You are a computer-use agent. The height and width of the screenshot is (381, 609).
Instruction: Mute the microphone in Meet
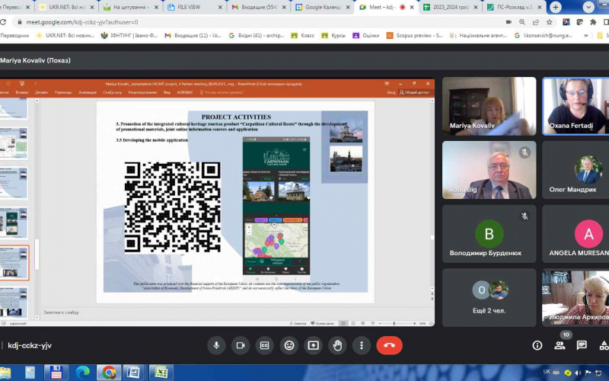(x=216, y=345)
